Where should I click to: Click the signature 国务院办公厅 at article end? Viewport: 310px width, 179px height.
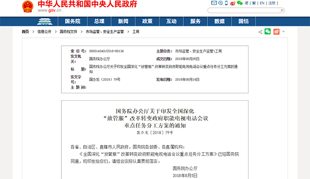pos(185,169)
